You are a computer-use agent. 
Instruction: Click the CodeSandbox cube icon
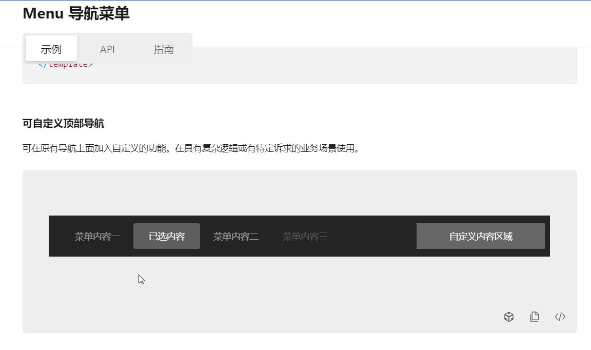click(x=508, y=317)
